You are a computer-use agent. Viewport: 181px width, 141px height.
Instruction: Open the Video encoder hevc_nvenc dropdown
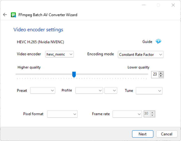[x=59, y=54]
